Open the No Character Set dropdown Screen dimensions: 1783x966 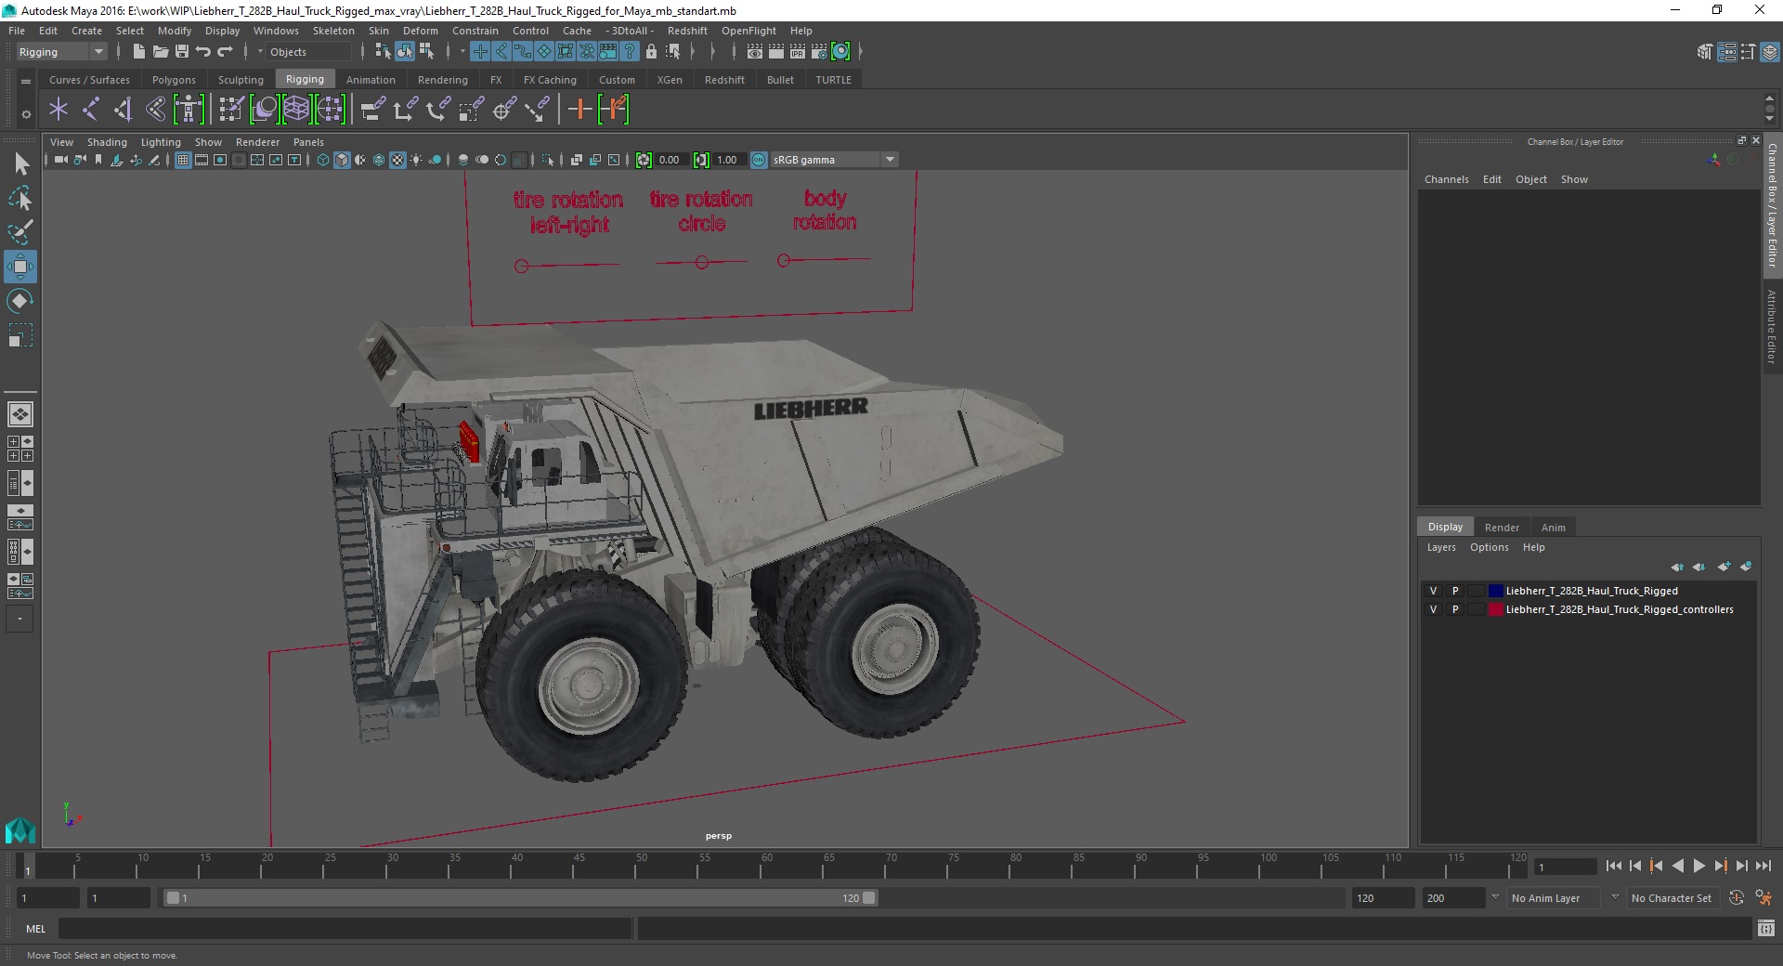[x=1672, y=898]
